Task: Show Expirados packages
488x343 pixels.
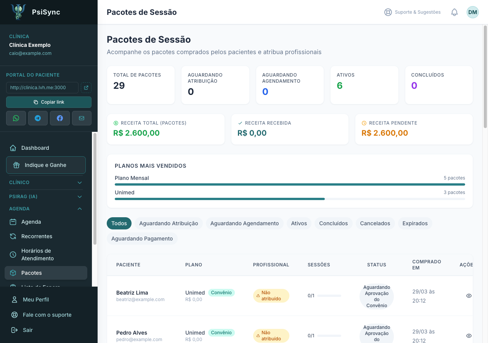Action: pos(415,223)
